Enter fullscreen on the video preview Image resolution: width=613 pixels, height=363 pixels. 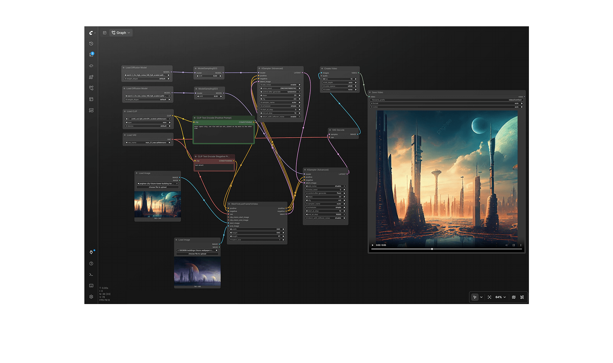click(514, 245)
